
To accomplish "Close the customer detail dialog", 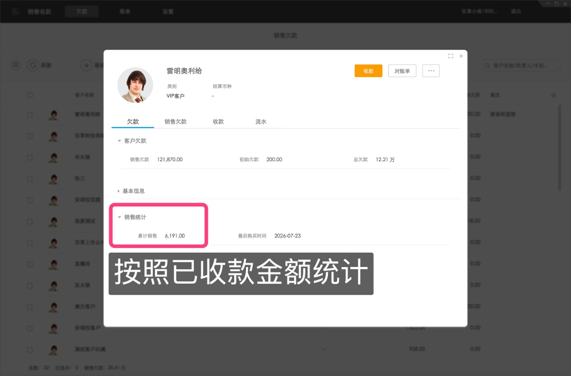I will [x=461, y=56].
